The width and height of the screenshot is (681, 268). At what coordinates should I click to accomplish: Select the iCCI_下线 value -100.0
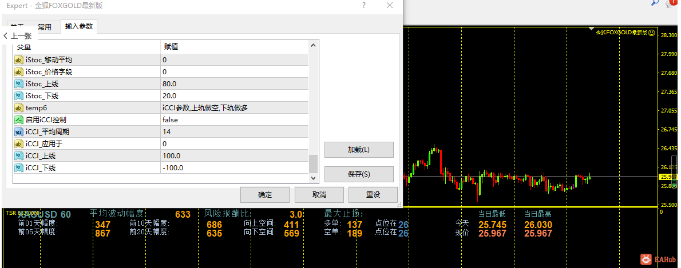click(x=173, y=168)
